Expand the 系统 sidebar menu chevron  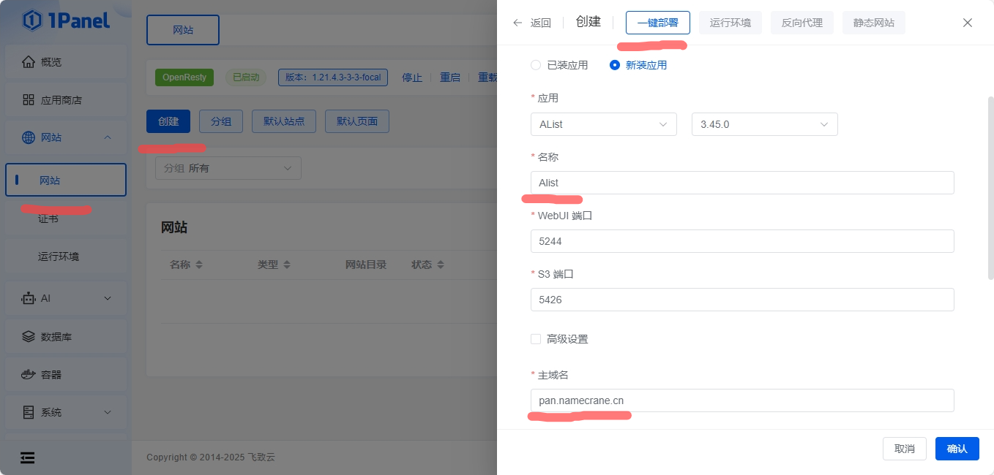pyautogui.click(x=108, y=412)
